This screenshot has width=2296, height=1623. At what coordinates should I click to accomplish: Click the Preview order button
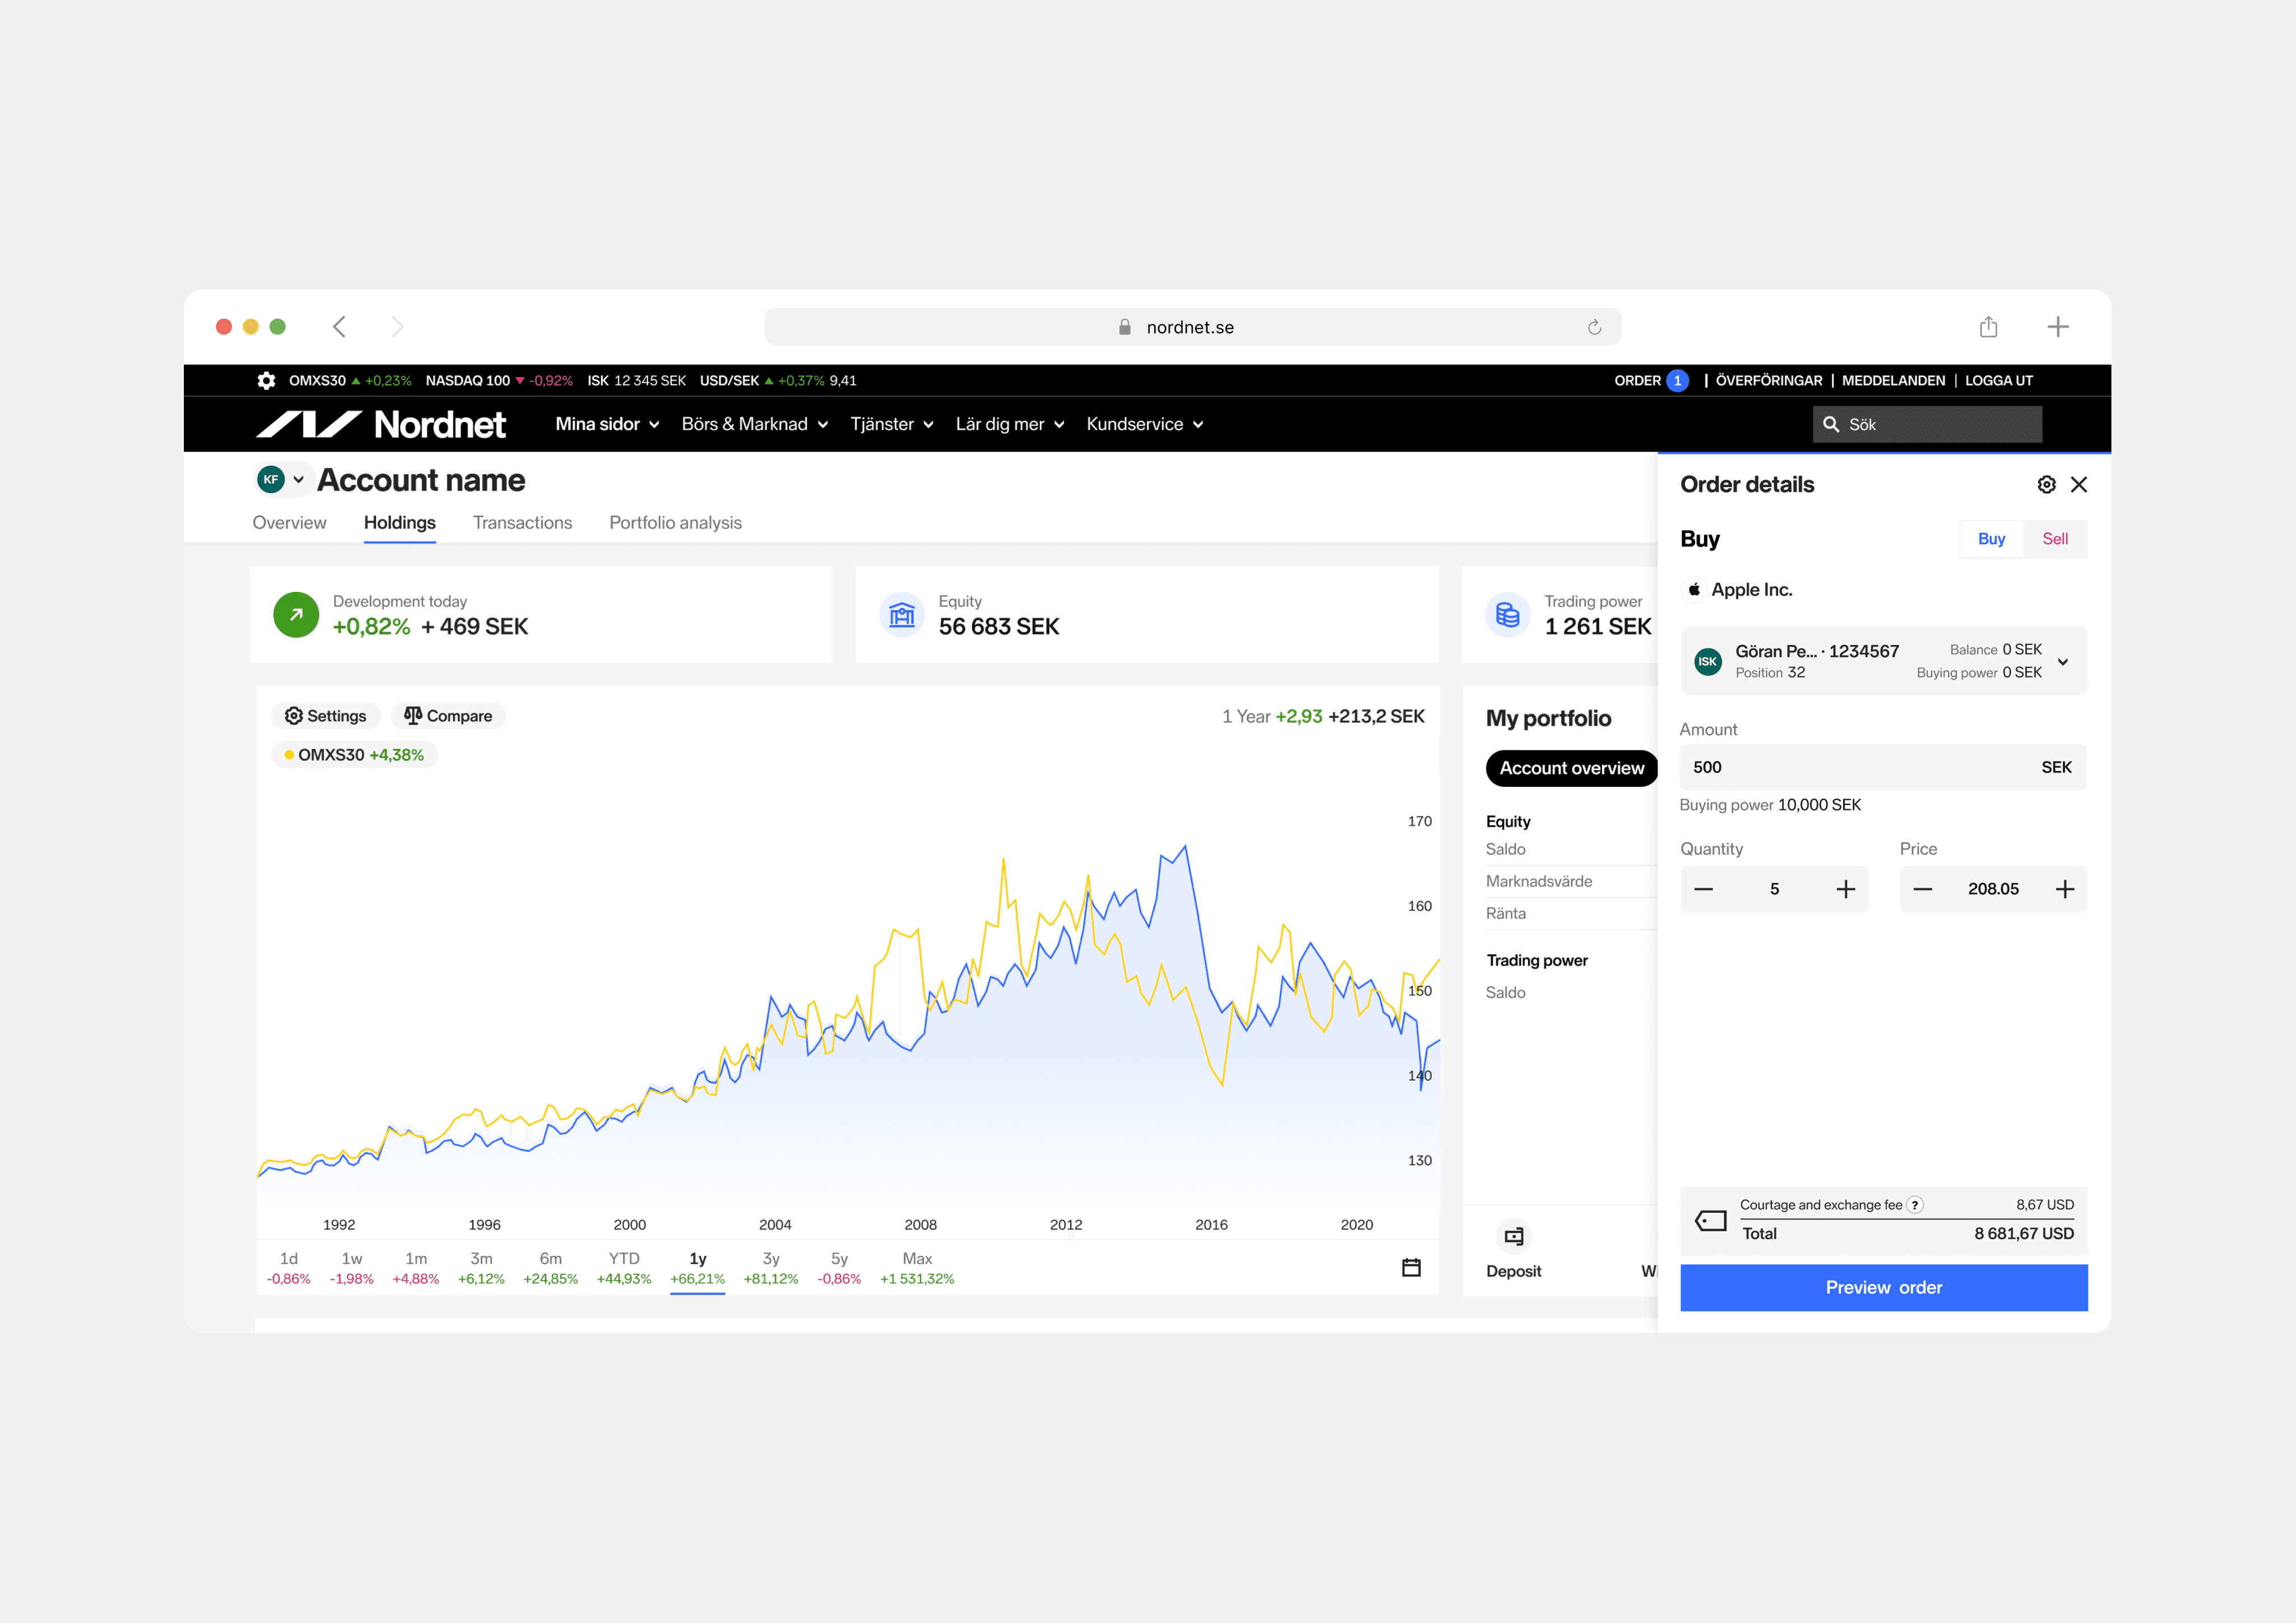(1883, 1287)
